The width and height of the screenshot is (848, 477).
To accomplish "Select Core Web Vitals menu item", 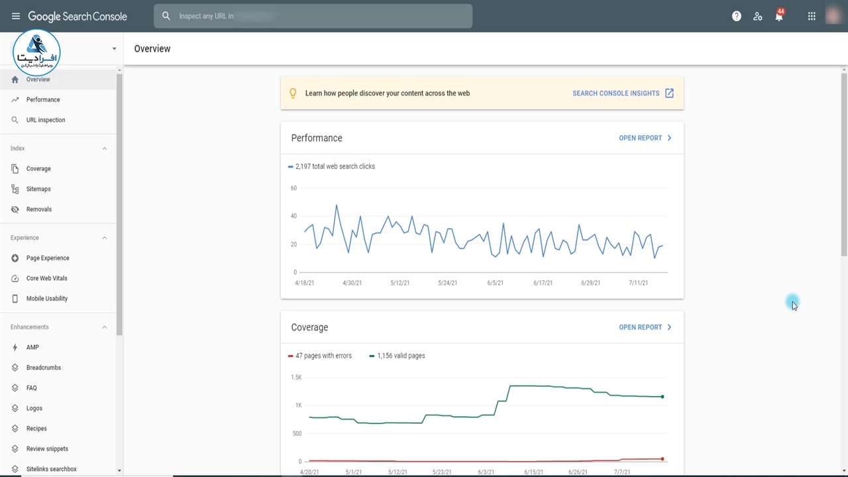I will click(46, 278).
